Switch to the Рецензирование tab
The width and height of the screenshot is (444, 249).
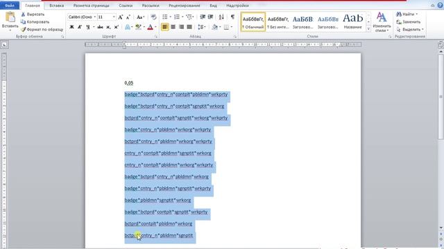click(x=185, y=6)
